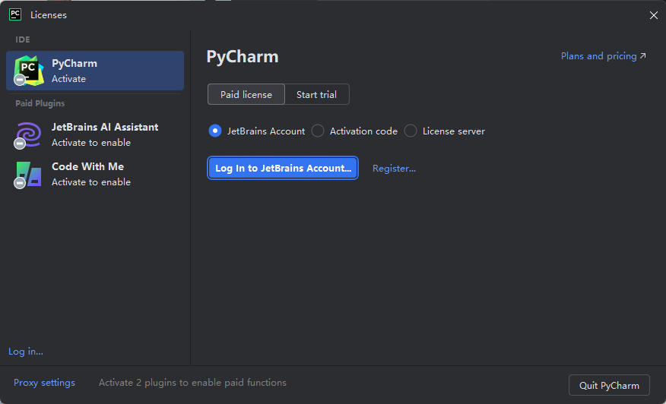Screen dimensions: 666x404
Task: Click the Log in link in sidebar
Action: pyautogui.click(x=26, y=352)
